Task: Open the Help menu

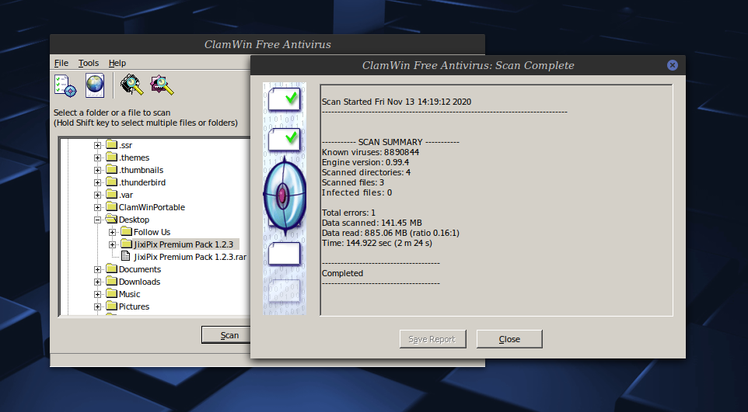Action: point(117,63)
